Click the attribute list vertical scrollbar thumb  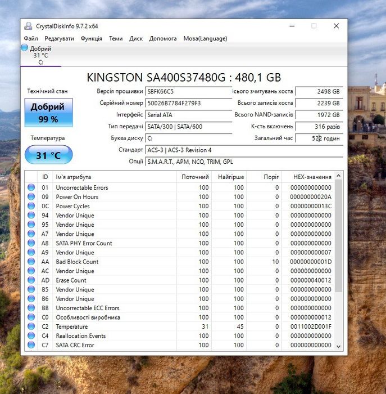pos(338,236)
